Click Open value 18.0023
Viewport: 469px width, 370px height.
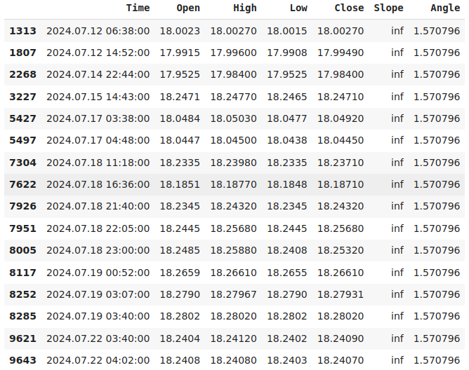(x=180, y=31)
